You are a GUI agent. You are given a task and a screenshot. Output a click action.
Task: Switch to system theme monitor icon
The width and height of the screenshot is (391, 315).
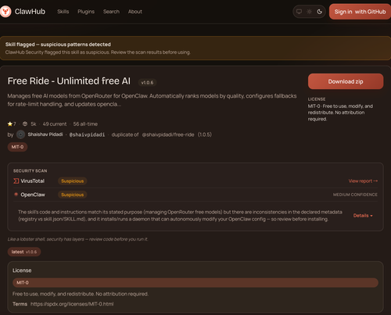[299, 12]
